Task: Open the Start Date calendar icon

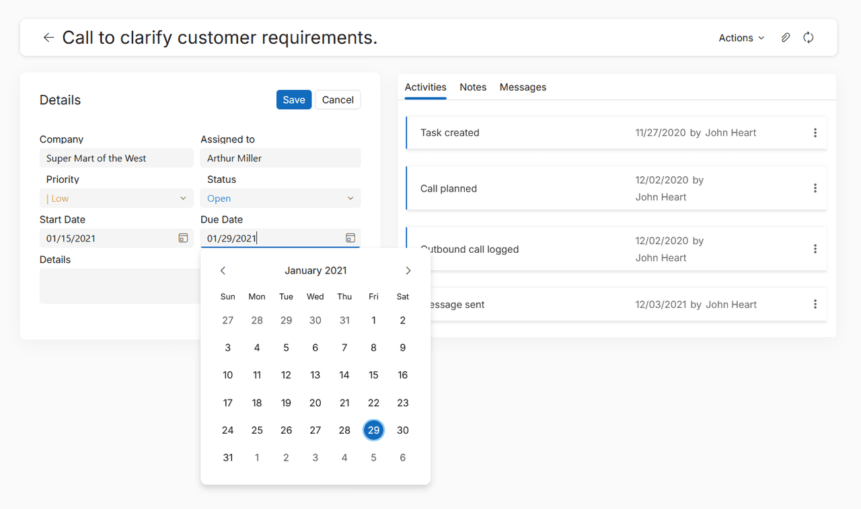Action: (x=183, y=238)
